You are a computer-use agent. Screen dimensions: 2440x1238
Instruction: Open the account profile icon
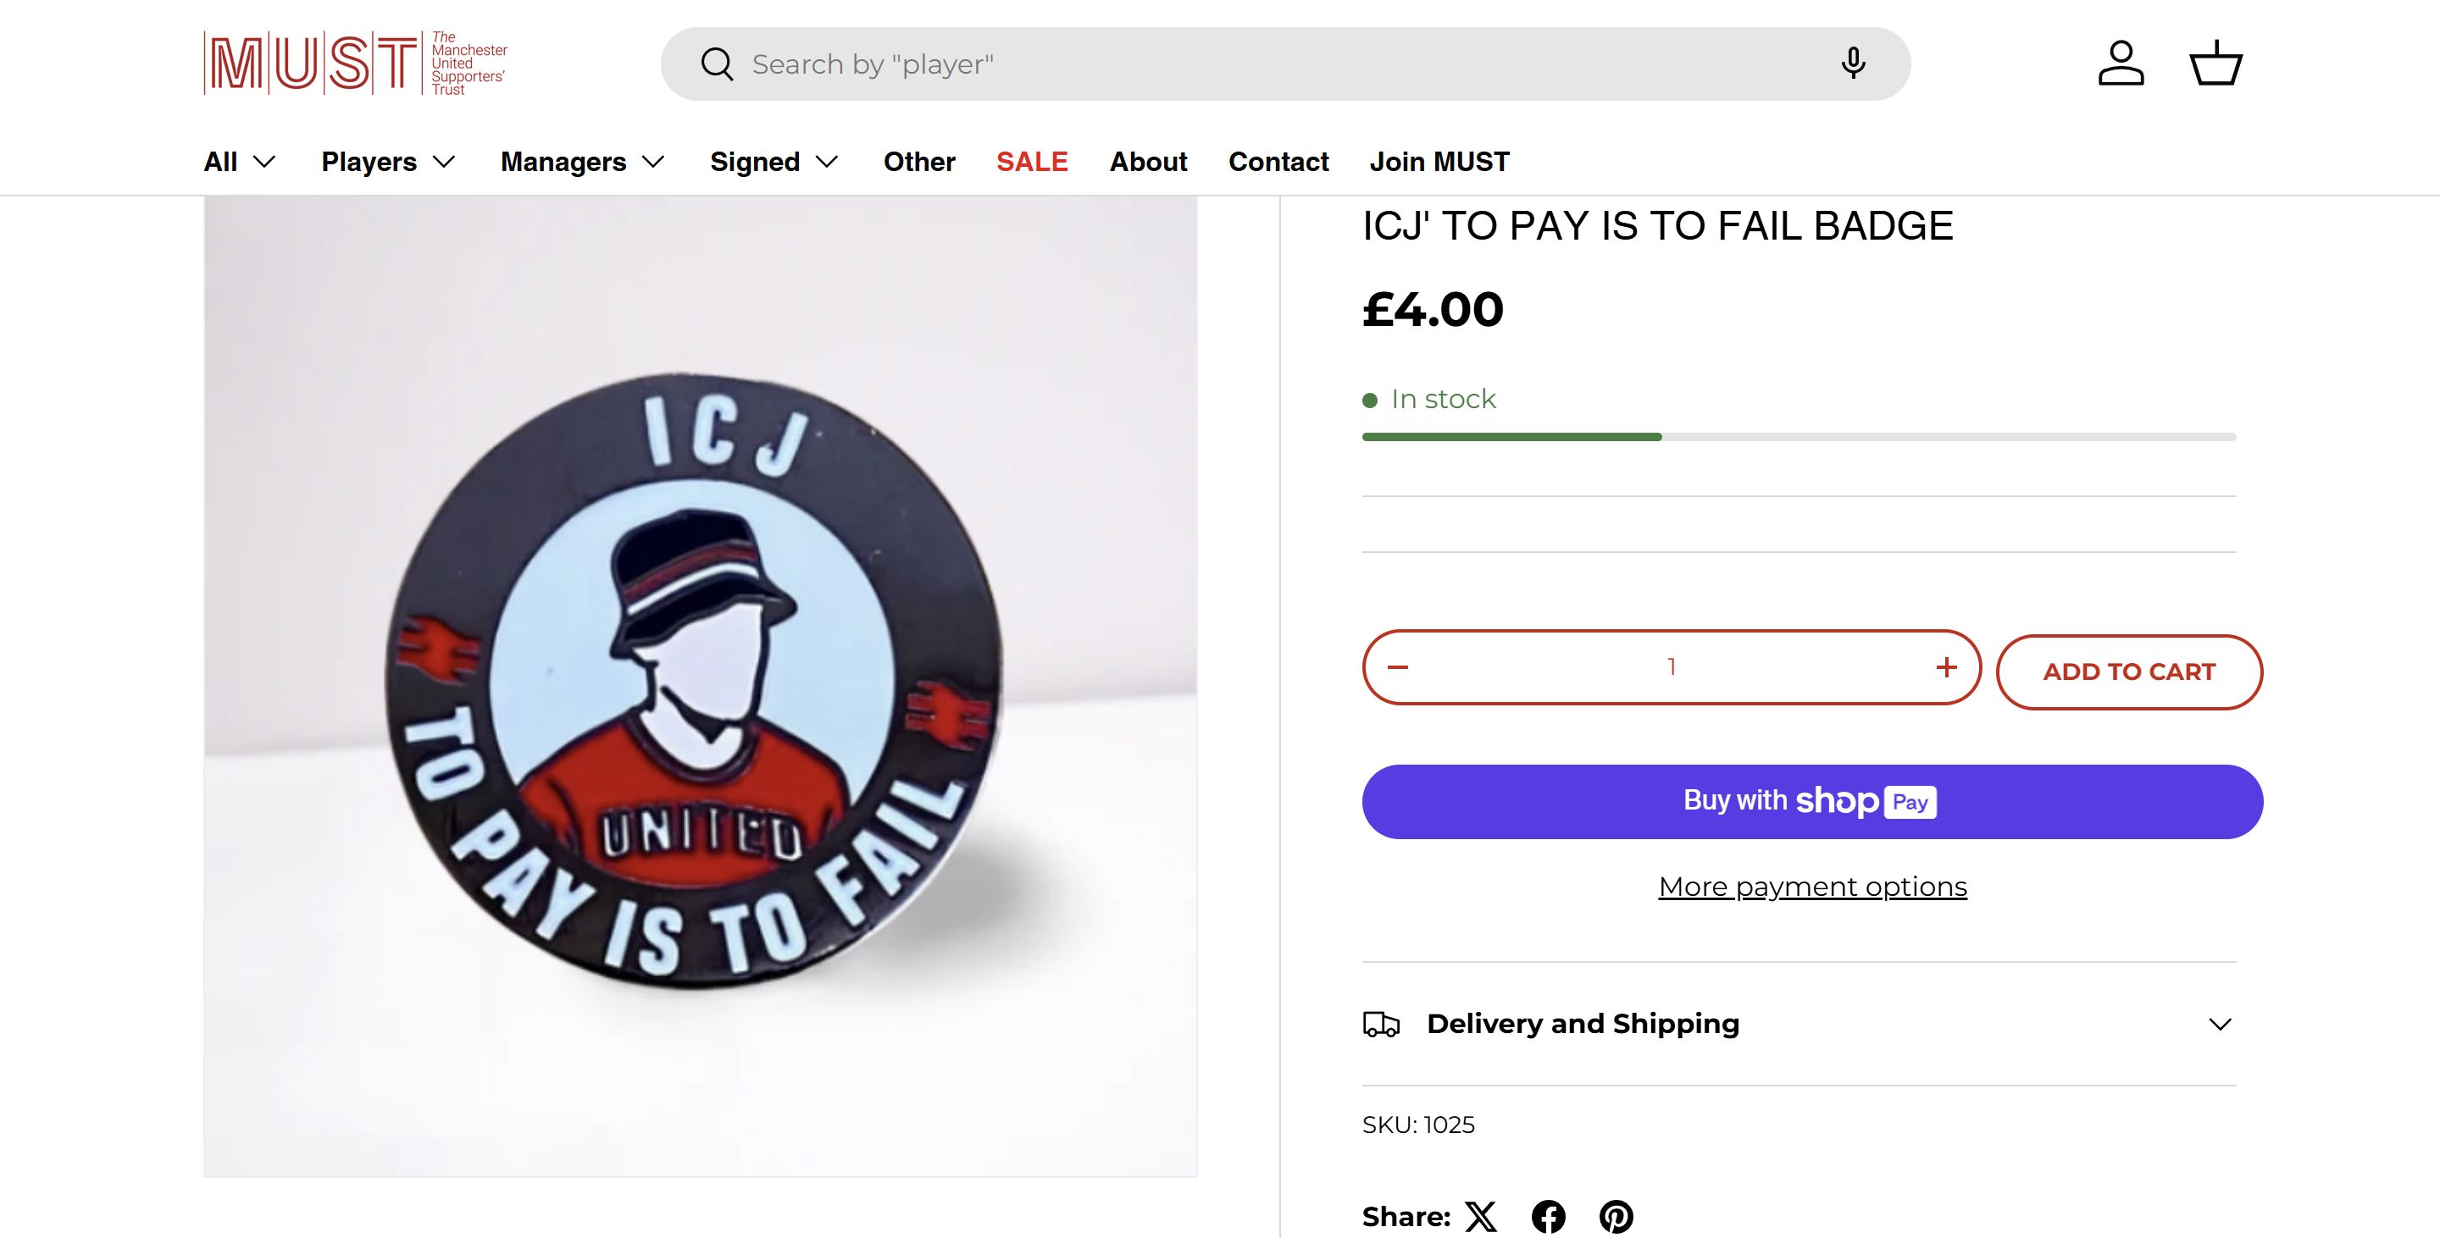click(2121, 64)
